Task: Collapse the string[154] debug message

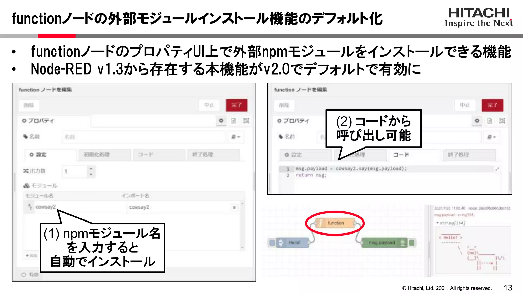Action: coord(437,223)
